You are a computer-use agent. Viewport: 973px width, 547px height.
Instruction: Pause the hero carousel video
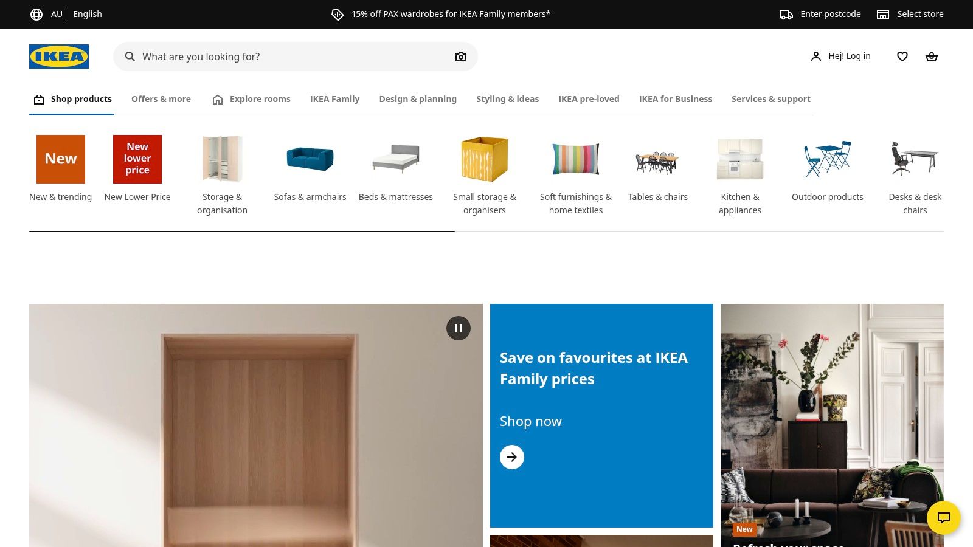coord(459,328)
